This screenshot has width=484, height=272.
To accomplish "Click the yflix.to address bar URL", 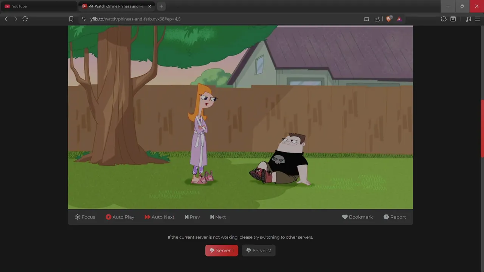I will pyautogui.click(x=135, y=19).
